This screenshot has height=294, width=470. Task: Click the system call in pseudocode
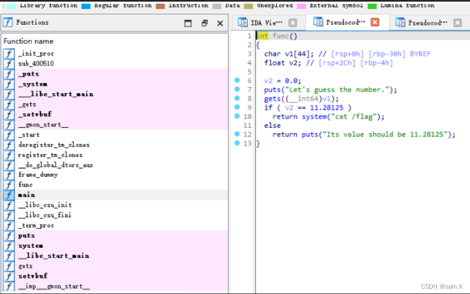(314, 116)
